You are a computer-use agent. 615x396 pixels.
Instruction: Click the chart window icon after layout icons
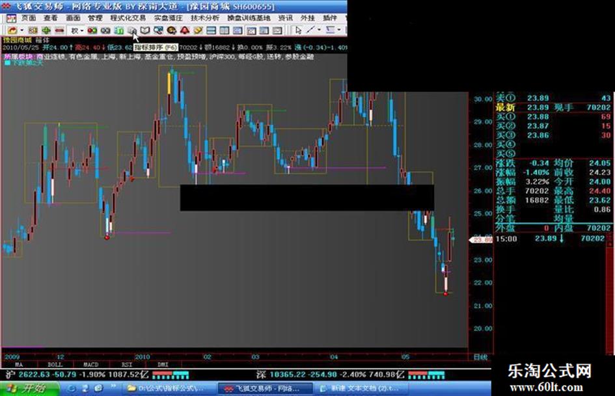(x=251, y=31)
